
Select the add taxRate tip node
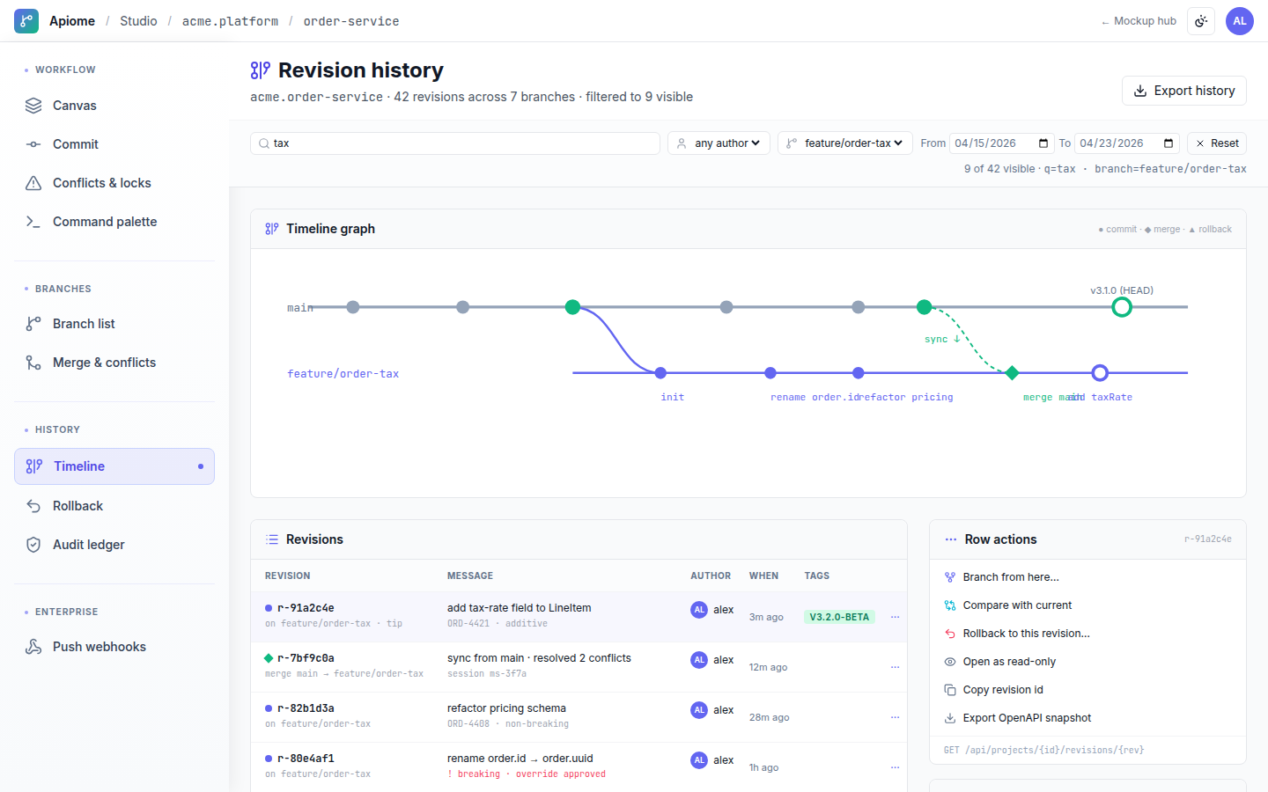(1100, 373)
